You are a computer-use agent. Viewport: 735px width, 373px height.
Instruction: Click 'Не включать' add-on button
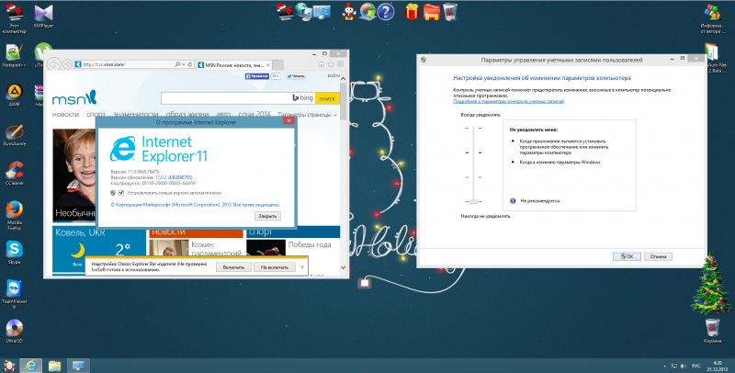274,267
